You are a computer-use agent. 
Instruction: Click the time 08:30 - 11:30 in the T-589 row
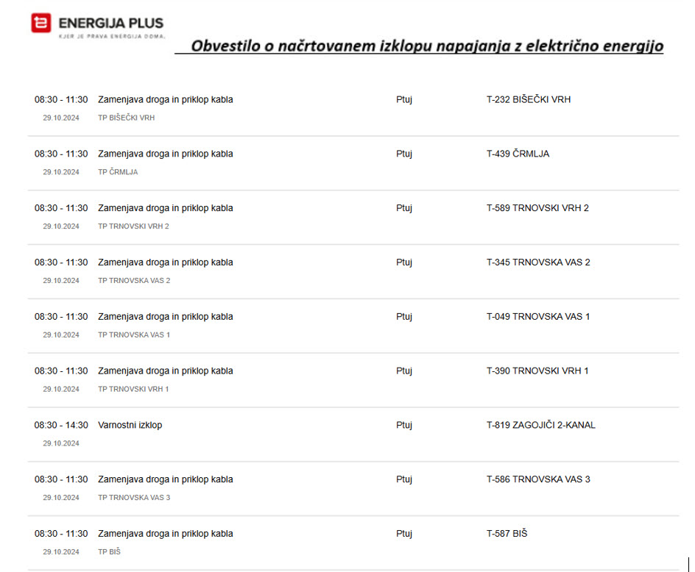(61, 208)
